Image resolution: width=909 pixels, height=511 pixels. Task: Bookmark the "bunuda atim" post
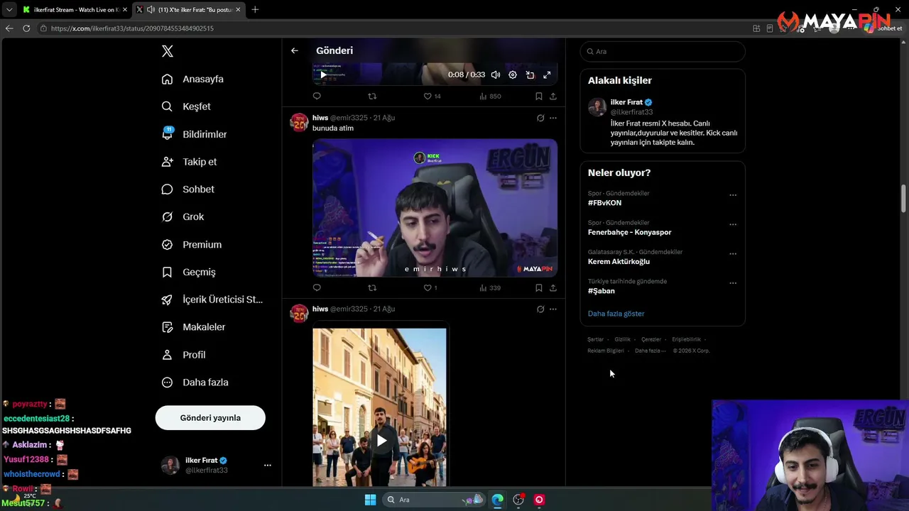point(538,287)
